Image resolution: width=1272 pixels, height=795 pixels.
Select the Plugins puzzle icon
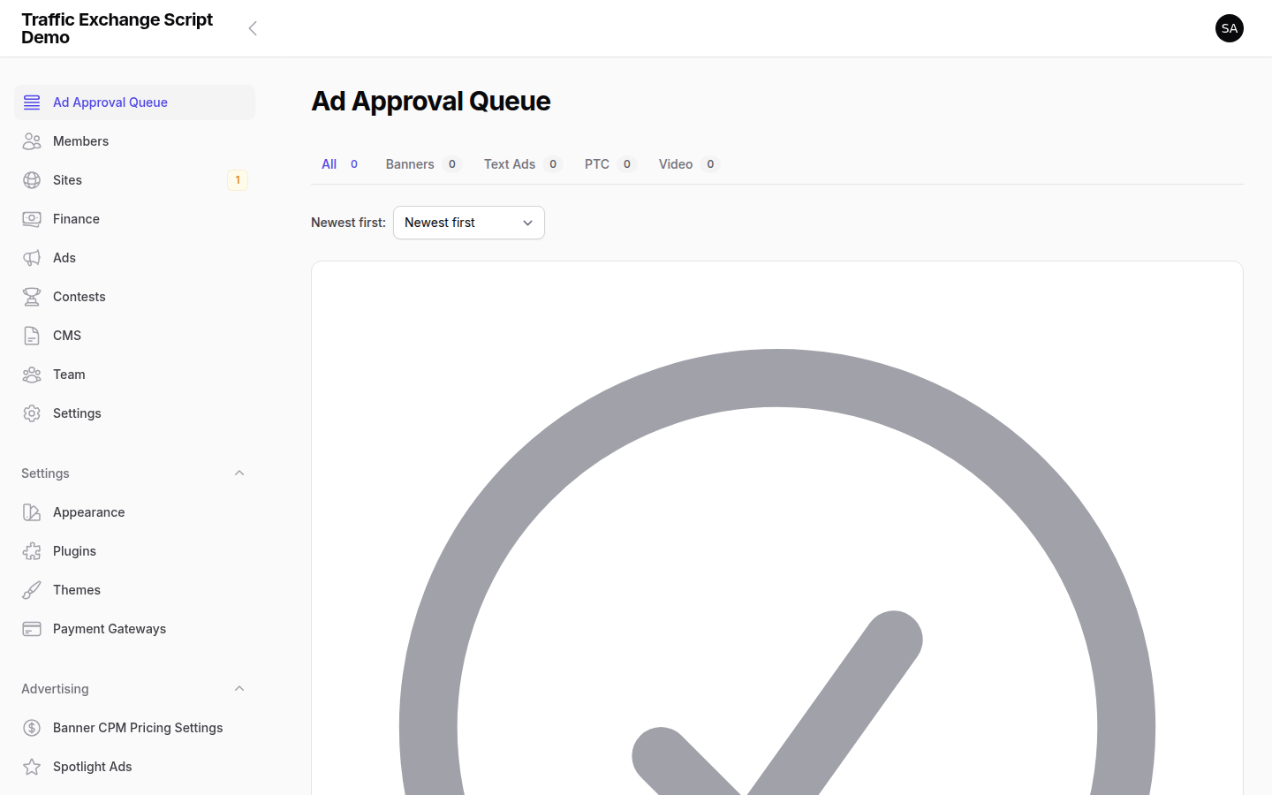pyautogui.click(x=31, y=550)
